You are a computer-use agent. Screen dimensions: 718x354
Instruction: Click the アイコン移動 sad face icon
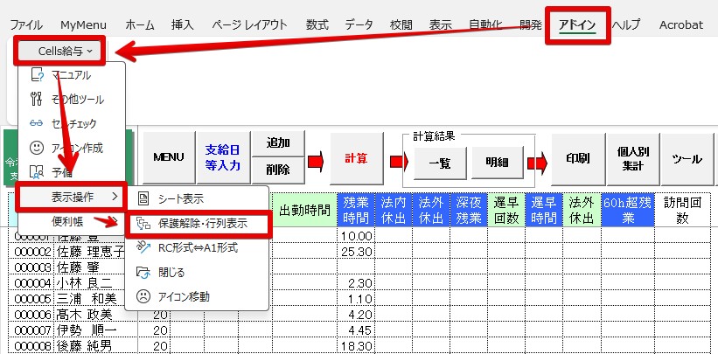tap(144, 296)
